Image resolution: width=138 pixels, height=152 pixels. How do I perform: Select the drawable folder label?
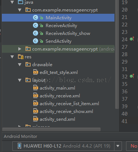[x=42, y=65]
